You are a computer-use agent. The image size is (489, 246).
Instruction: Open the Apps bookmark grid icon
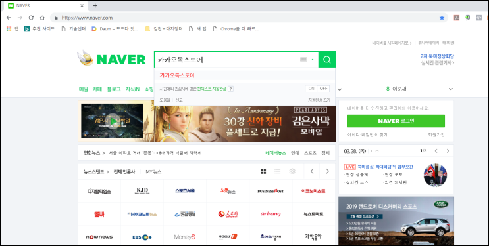pyautogui.click(x=9, y=29)
